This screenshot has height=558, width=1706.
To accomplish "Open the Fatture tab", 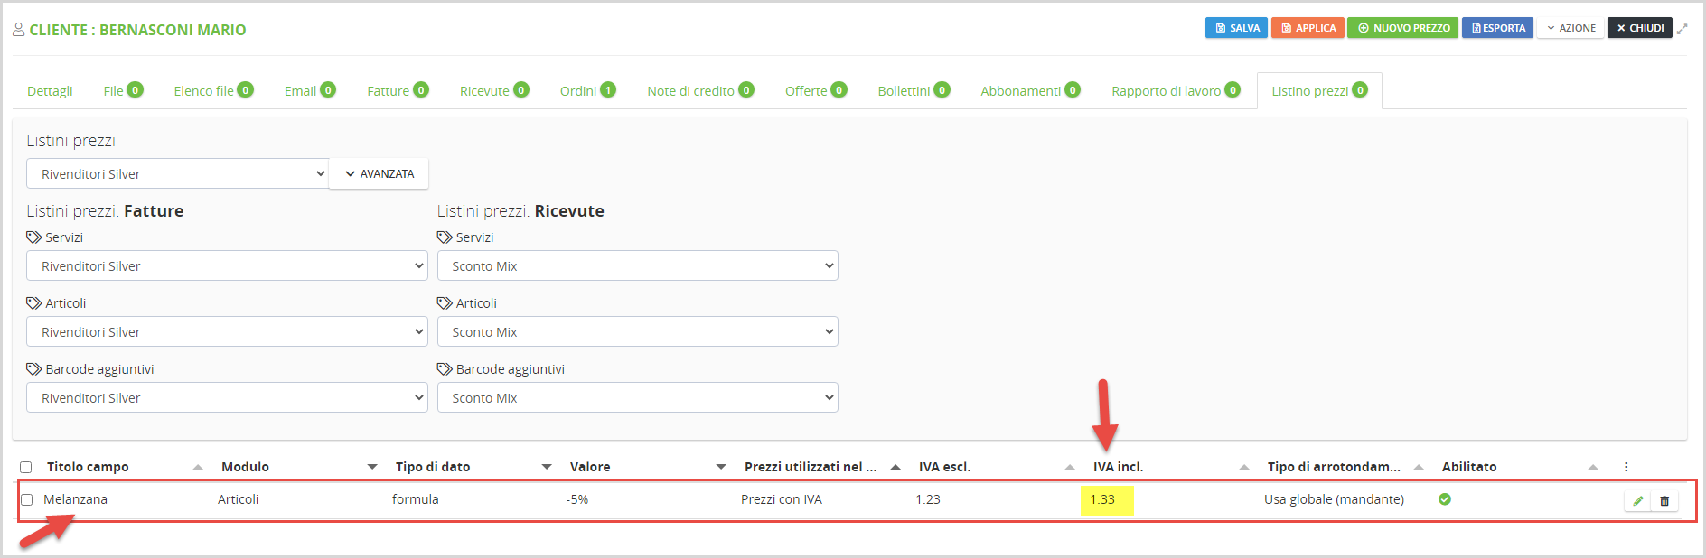I will point(397,91).
